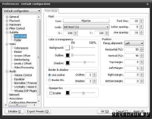152x119 pixels.
Task: Open the Colorspaces settings
Action: tap(21, 48)
